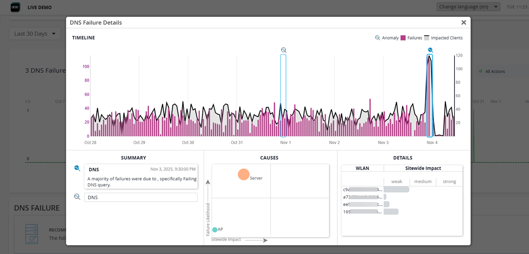Viewport: 529px width, 254px height.
Task: Select the teal AP bubble in Causes
Action: [215, 230]
